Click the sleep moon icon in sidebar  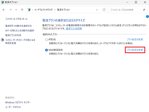tap(2, 40)
